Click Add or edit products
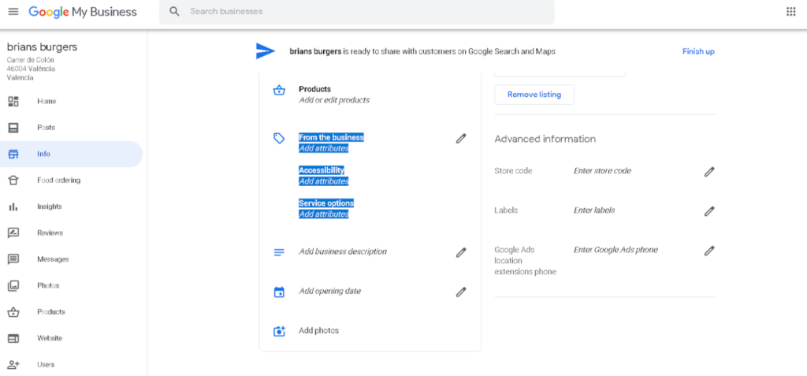 (334, 100)
